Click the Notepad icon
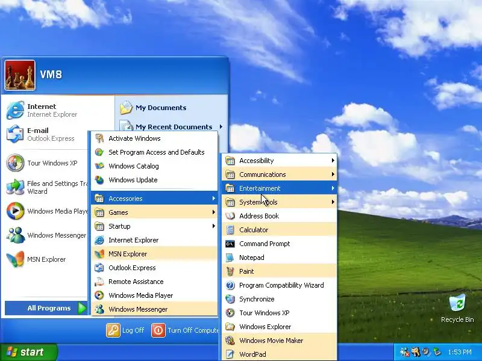Viewport: 482px width, 361px height. (x=230, y=258)
